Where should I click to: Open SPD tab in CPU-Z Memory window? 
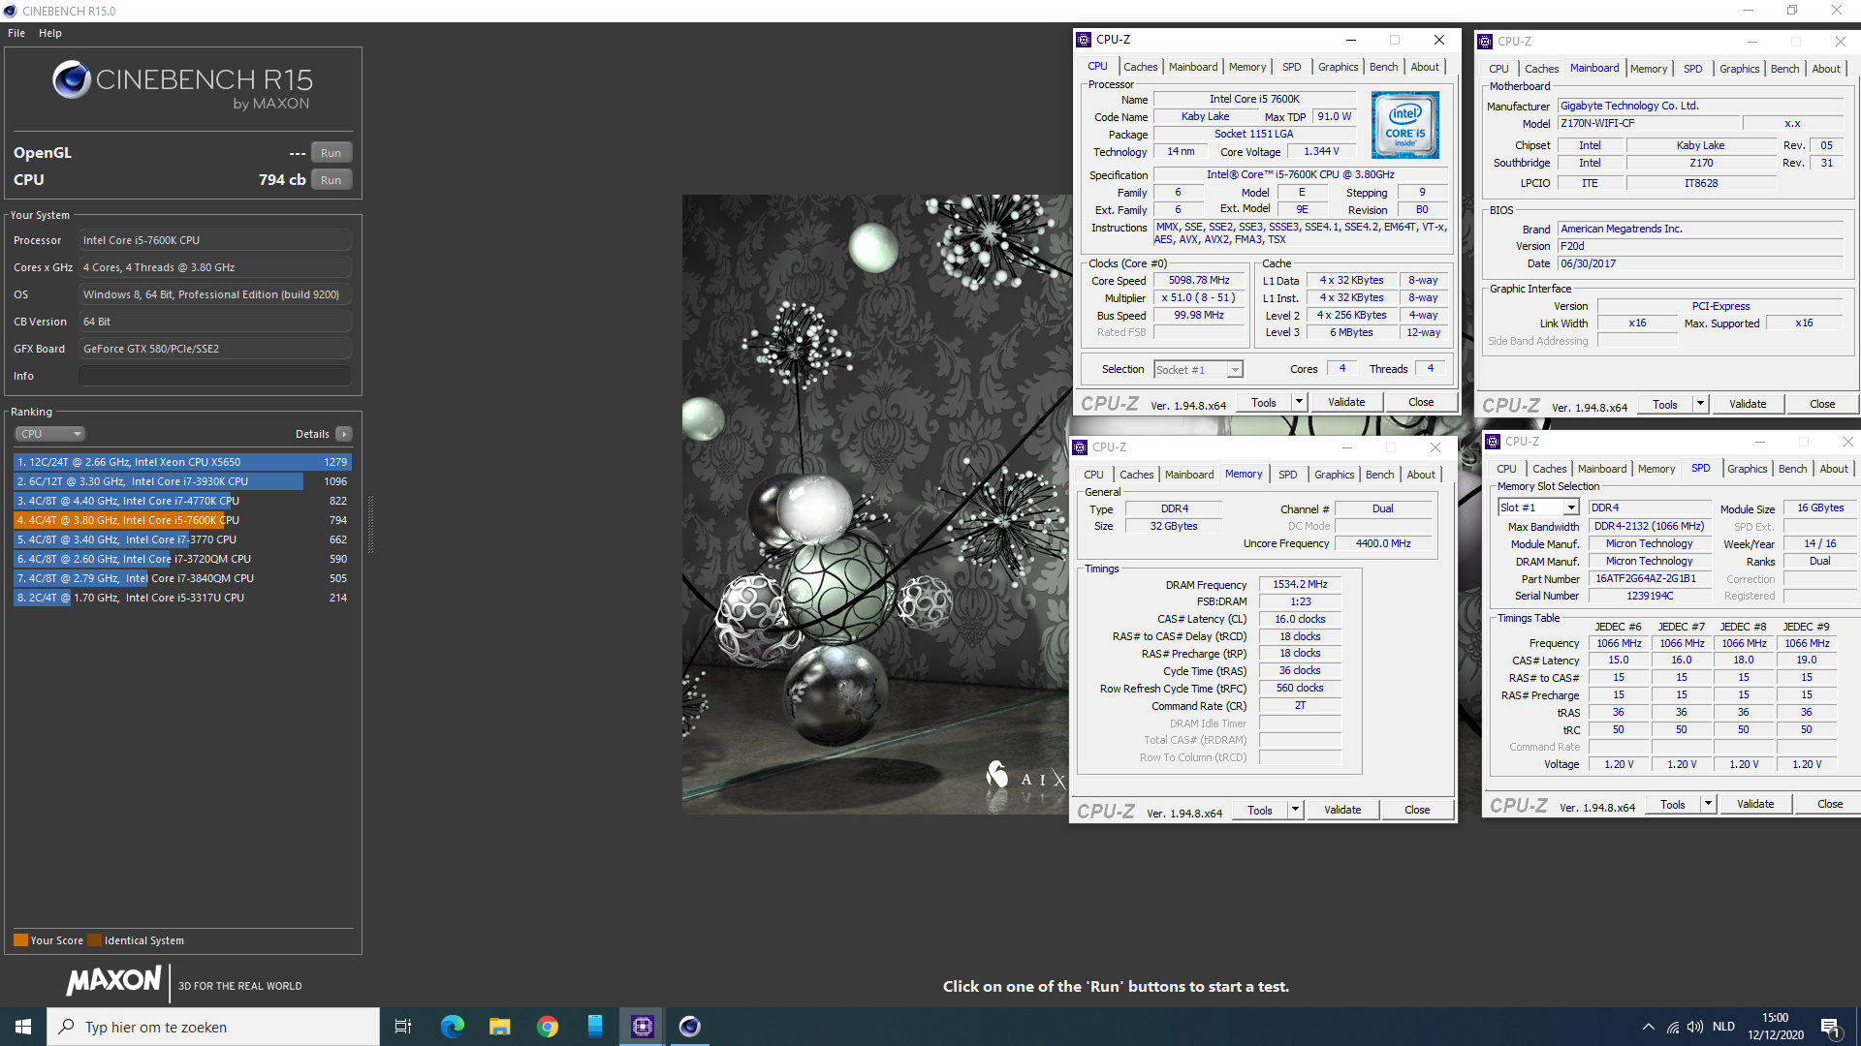pos(1287,475)
